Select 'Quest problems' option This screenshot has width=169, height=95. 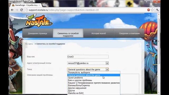click(94, 78)
